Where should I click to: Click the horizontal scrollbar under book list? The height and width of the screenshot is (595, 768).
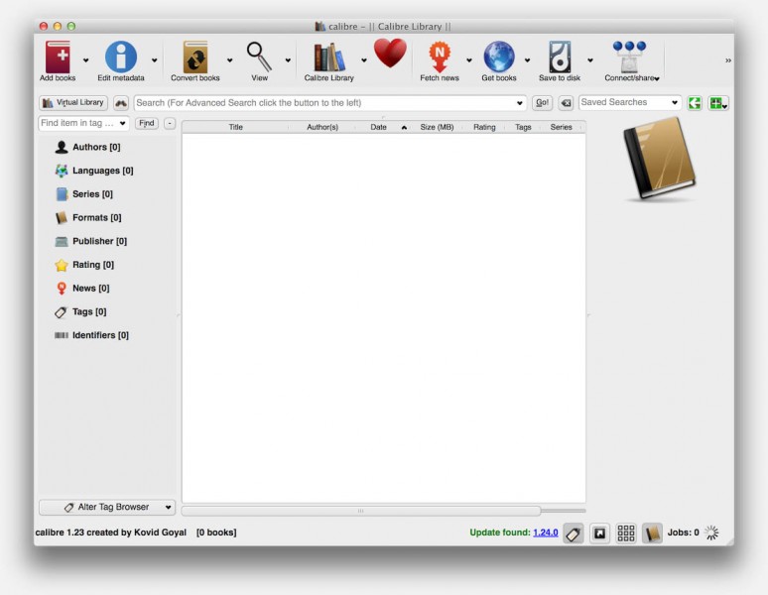point(361,511)
